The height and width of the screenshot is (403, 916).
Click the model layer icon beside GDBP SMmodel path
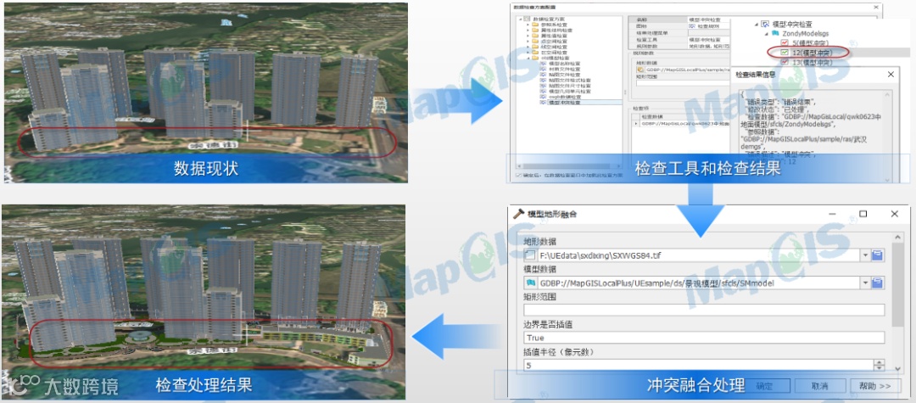pos(530,283)
